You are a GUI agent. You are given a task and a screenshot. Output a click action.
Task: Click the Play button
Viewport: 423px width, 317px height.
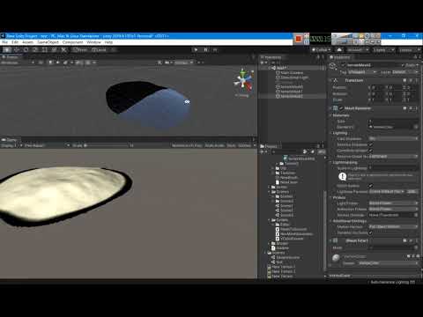196,50
